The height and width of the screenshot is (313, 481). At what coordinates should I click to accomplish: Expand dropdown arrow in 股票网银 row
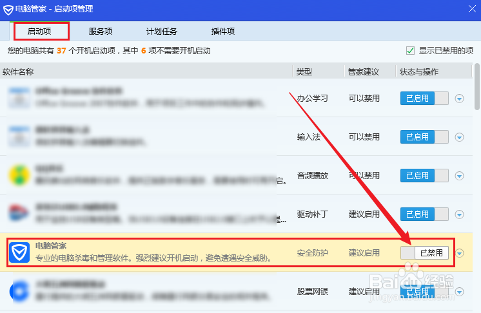coord(459,292)
